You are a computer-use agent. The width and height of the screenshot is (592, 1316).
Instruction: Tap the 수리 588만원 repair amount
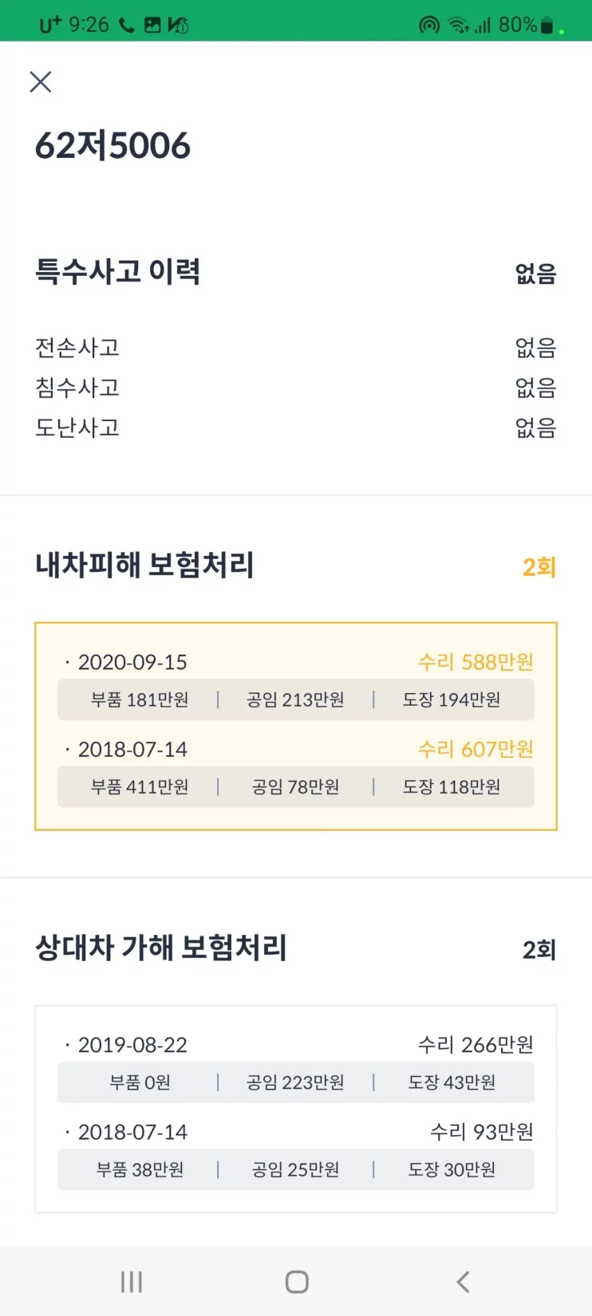click(476, 662)
